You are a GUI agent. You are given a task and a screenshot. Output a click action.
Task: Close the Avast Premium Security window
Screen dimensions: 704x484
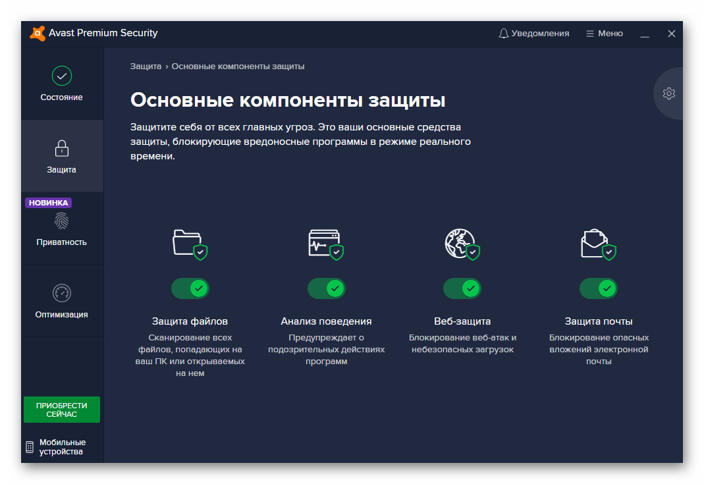pos(672,34)
